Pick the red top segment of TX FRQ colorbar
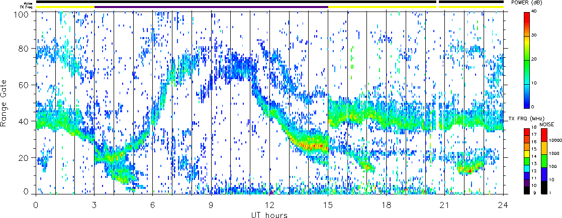Viewport: 562px width, 218px height. click(x=527, y=131)
